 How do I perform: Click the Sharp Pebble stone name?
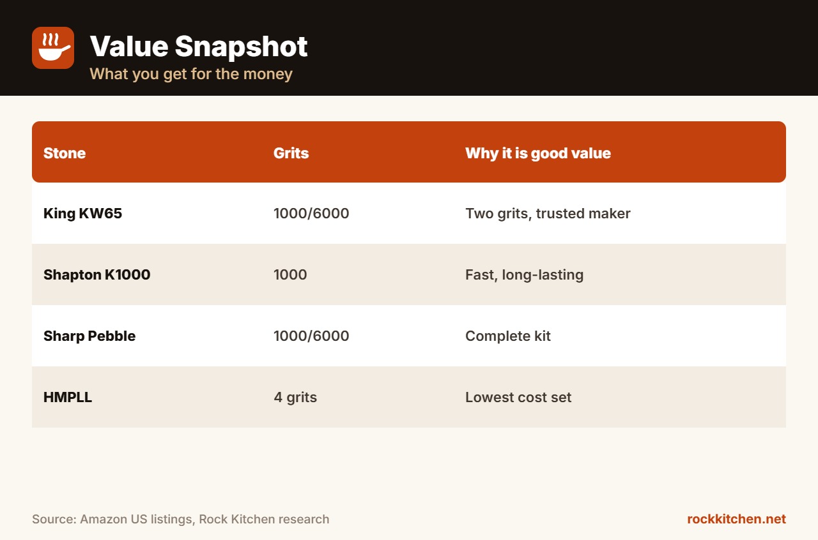(89, 336)
